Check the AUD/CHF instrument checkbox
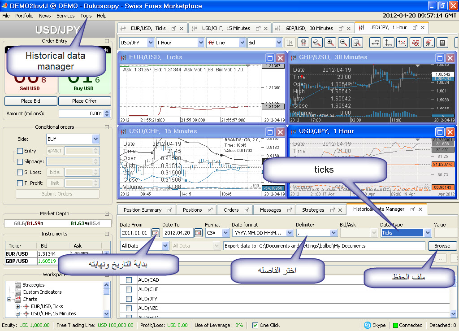This screenshot has width=459, height=331. [129, 289]
